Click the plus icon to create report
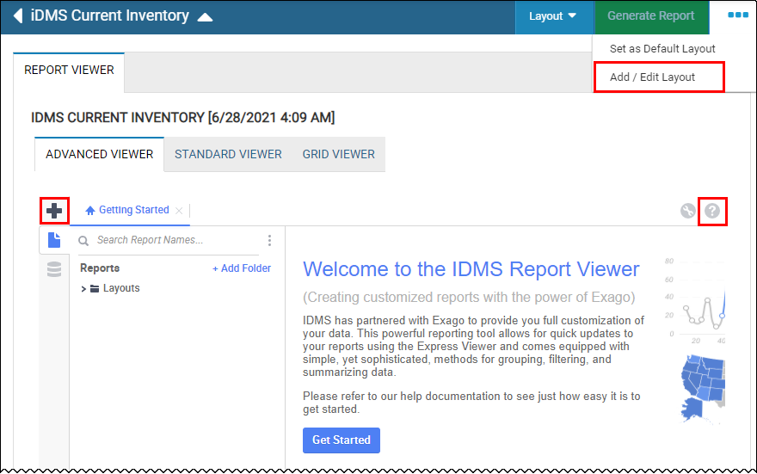The height and width of the screenshot is (474, 757). pos(54,211)
